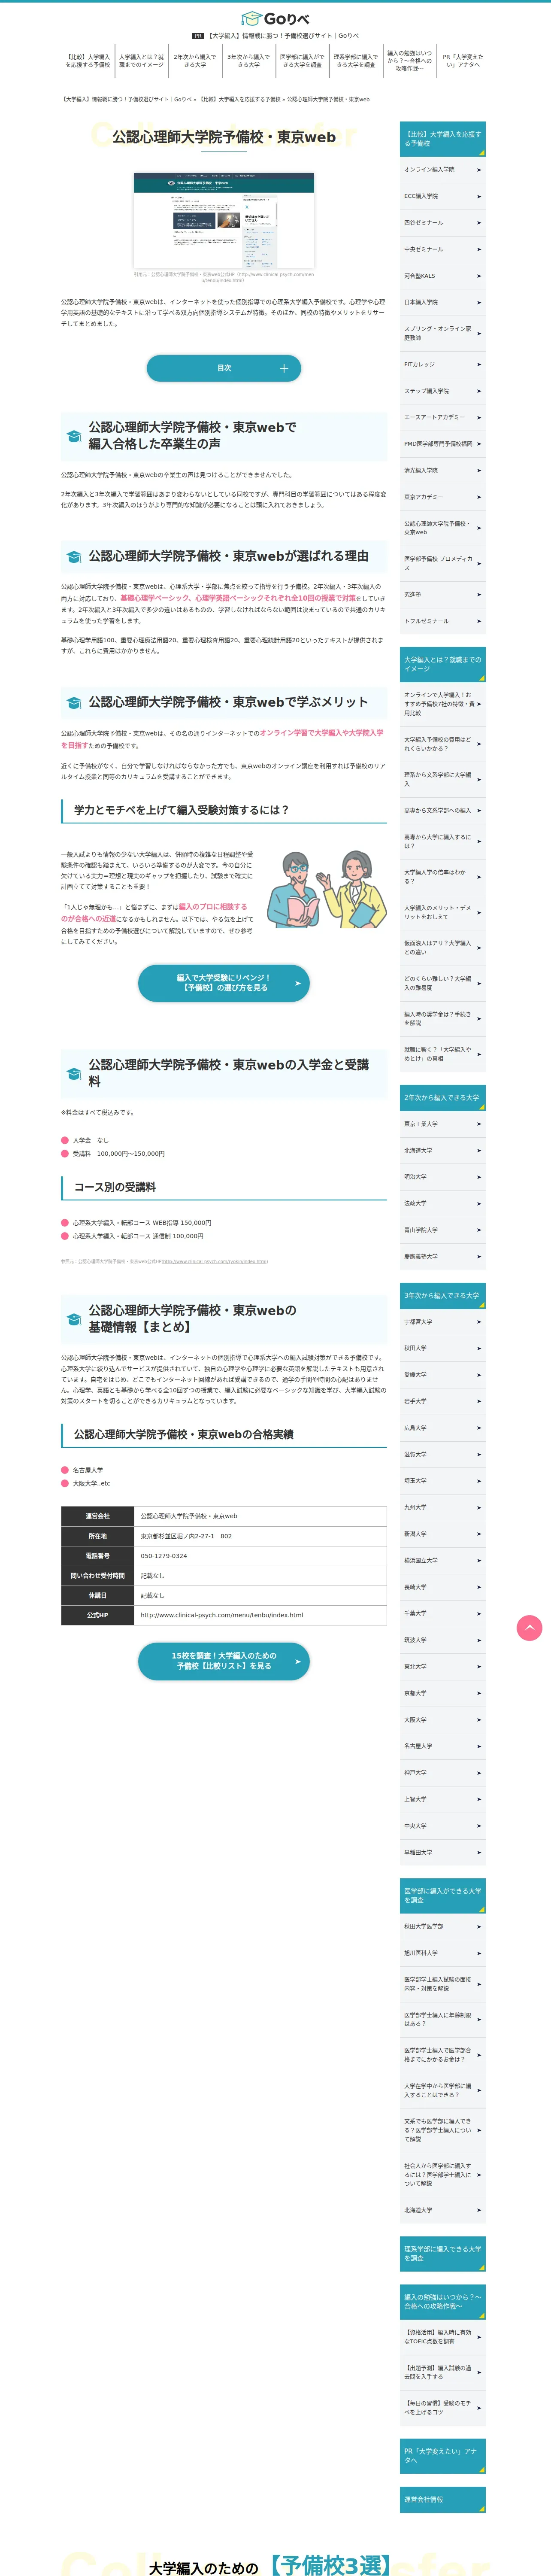The height and width of the screenshot is (2576, 551).
Task: Click sidebar header 運営会社情報
Action: click(442, 2499)
